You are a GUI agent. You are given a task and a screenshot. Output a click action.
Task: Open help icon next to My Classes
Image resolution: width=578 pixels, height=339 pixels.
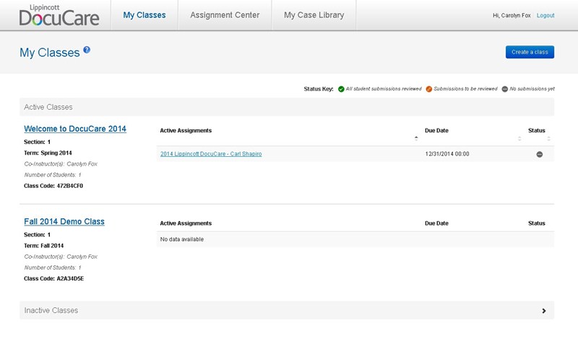[87, 50]
